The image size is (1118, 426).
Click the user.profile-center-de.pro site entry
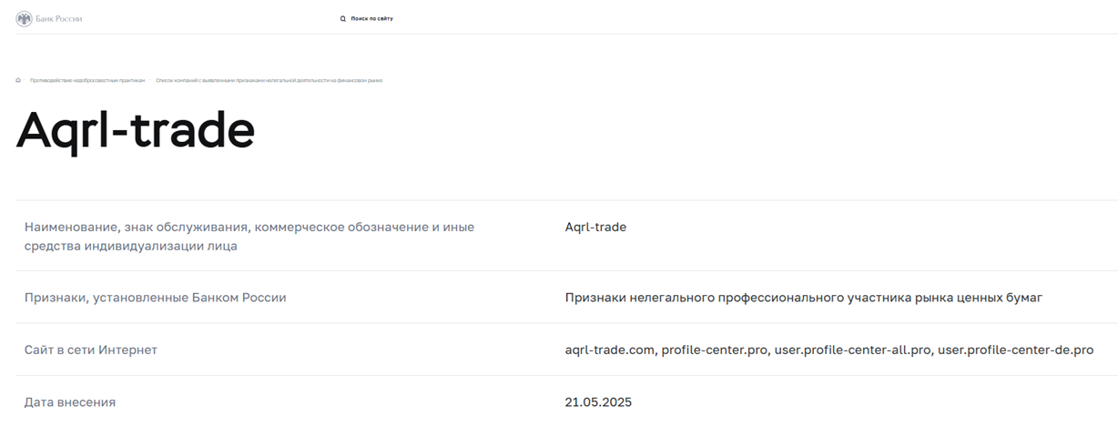[x=1016, y=350]
